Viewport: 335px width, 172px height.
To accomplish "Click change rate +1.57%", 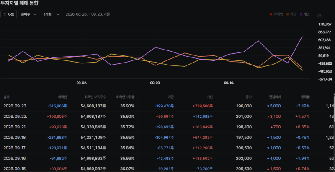I will coord(302,117).
